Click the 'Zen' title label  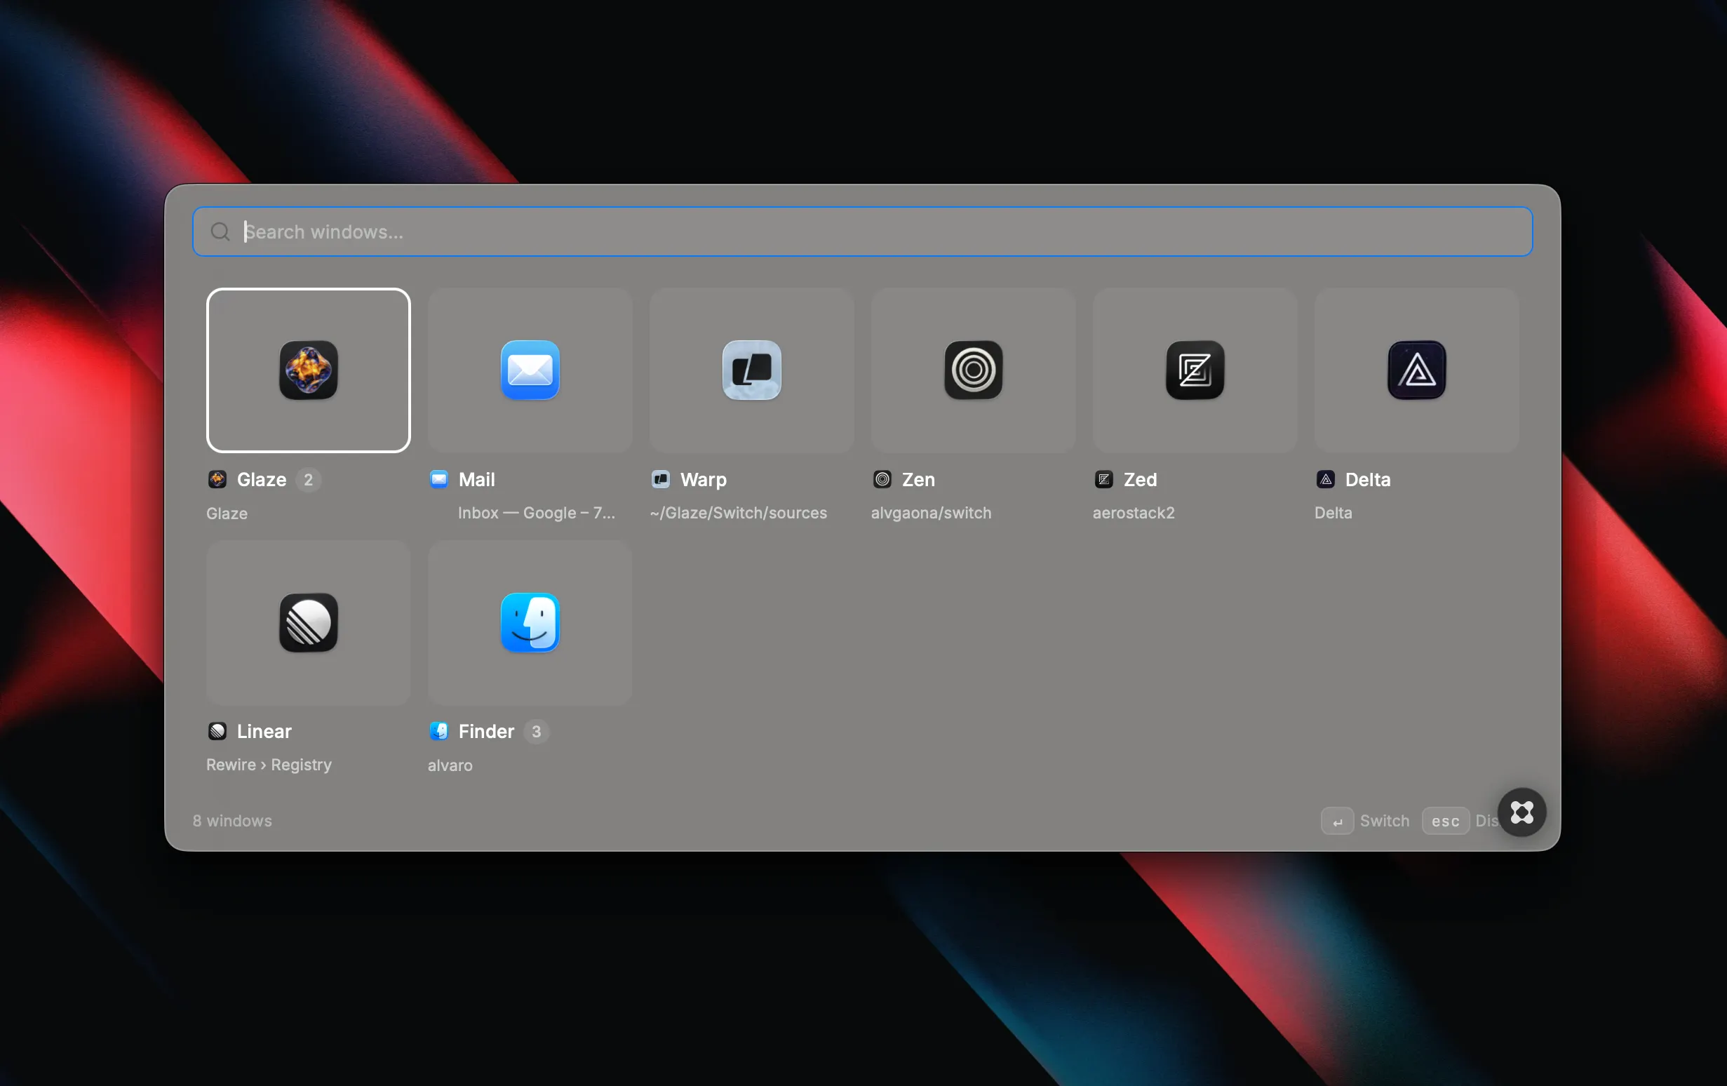918,479
